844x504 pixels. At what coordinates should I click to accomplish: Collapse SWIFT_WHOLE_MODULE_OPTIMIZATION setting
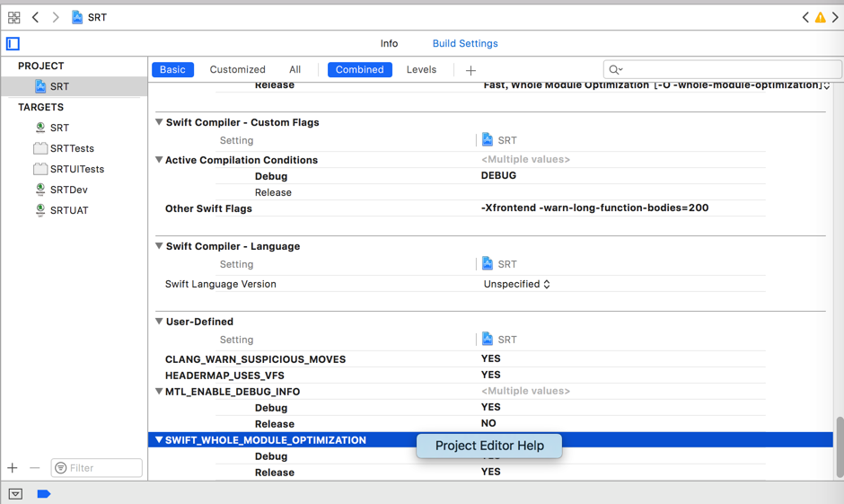click(x=159, y=440)
